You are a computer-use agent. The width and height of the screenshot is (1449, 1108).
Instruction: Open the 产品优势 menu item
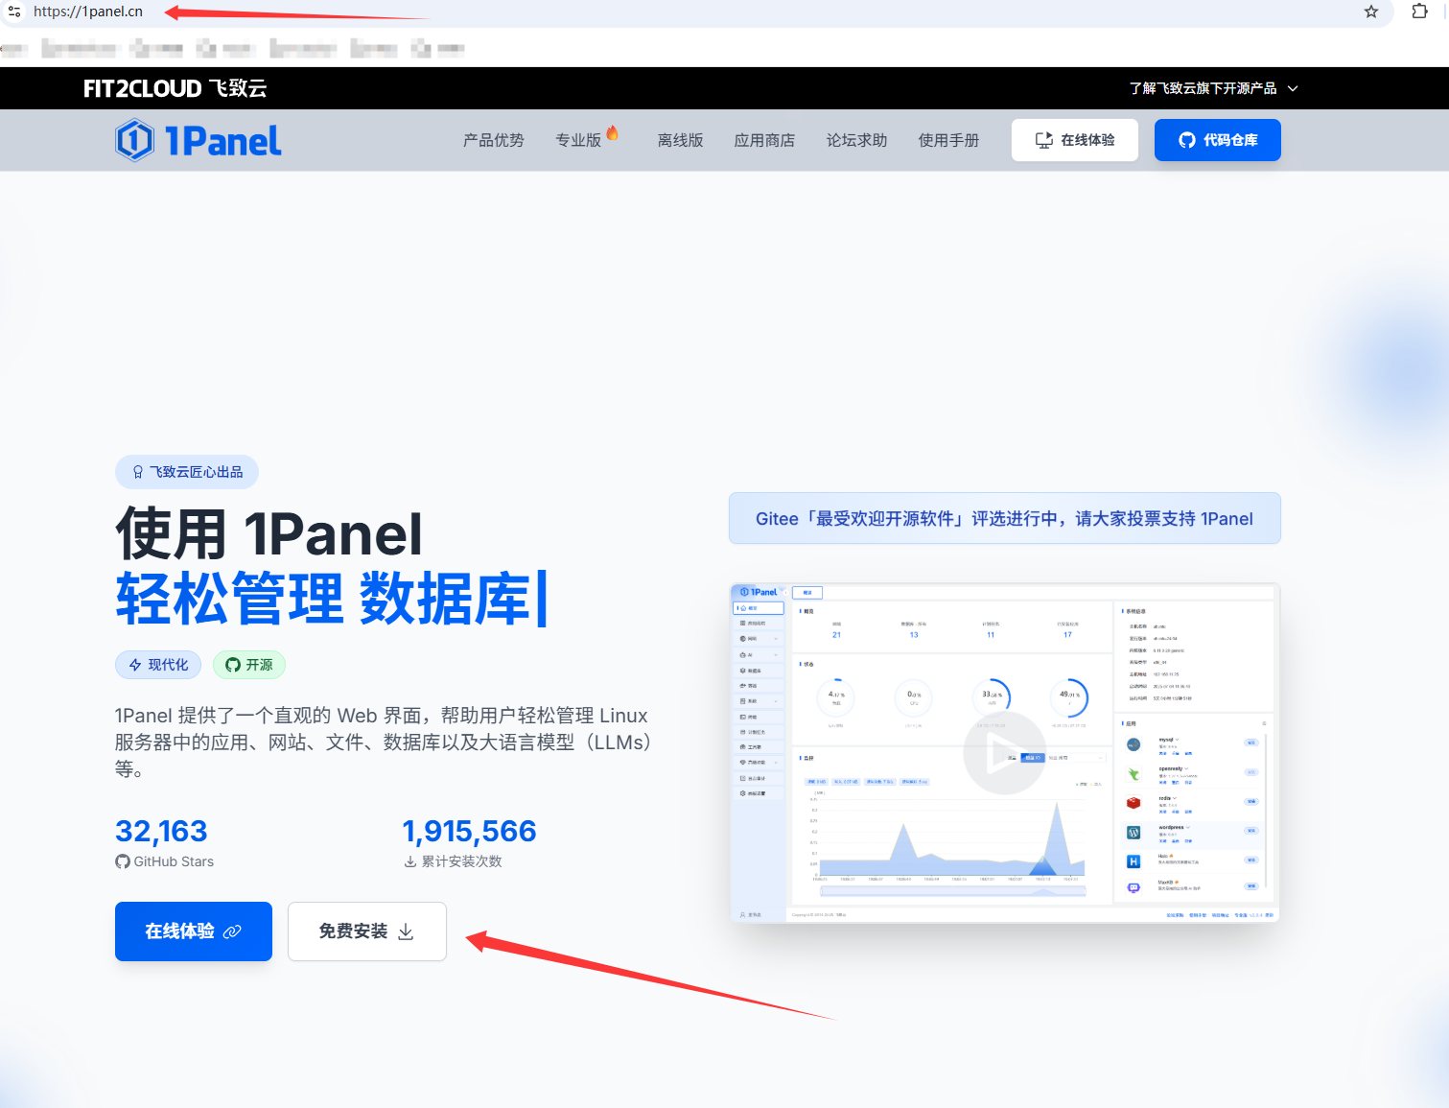(x=493, y=140)
